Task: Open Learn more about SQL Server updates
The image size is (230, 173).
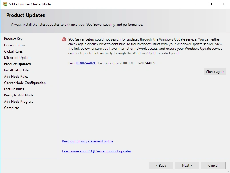Action: 97,151
